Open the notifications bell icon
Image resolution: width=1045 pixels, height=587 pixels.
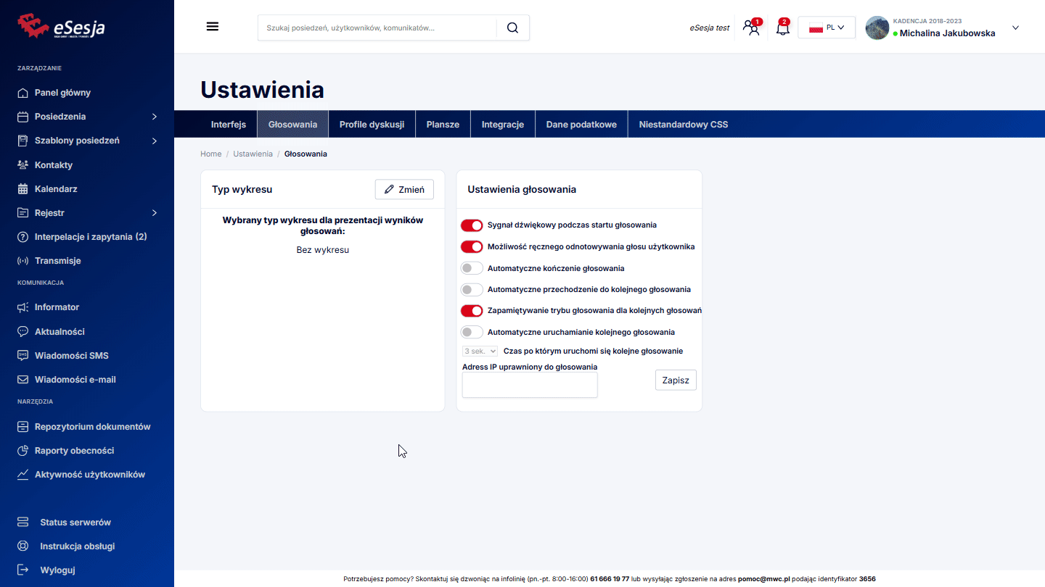click(x=782, y=29)
